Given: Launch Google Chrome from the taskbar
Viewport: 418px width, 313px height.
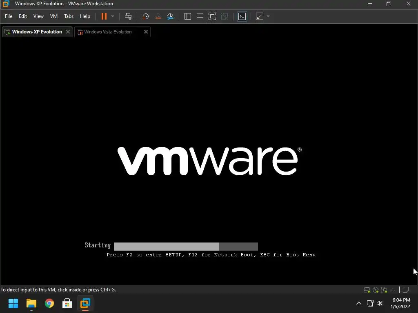Looking at the screenshot, I should (x=49, y=303).
